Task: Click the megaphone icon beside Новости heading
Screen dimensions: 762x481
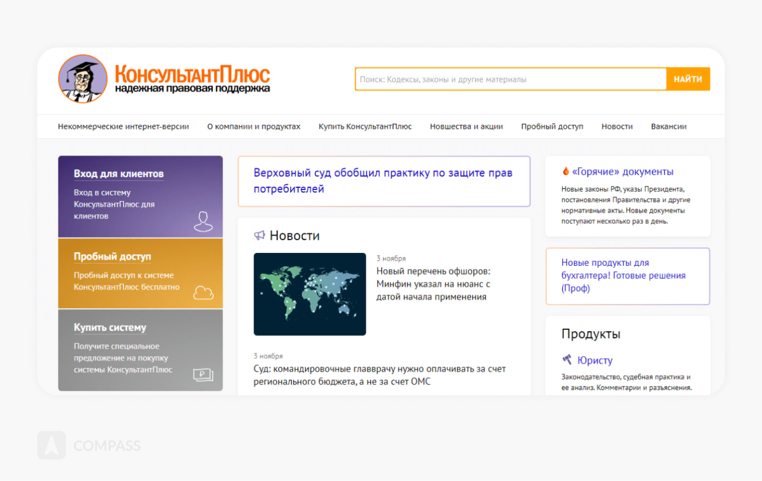Action: (259, 235)
